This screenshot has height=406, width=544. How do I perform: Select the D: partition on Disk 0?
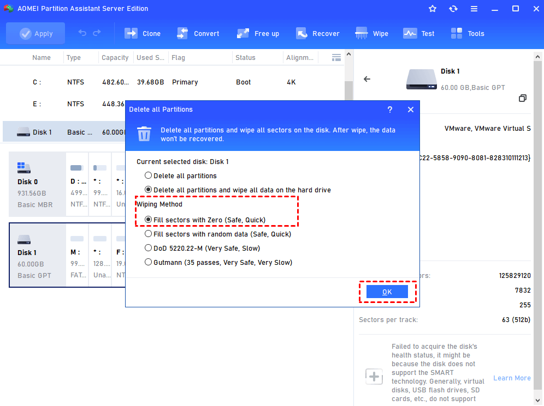(77, 185)
